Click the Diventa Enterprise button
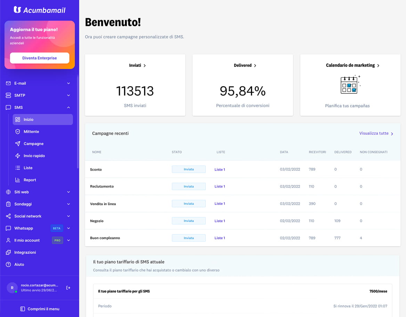This screenshot has width=406, height=317. [x=40, y=58]
